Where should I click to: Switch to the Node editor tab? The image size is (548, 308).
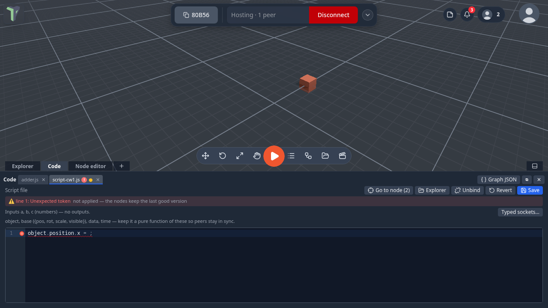(90, 166)
